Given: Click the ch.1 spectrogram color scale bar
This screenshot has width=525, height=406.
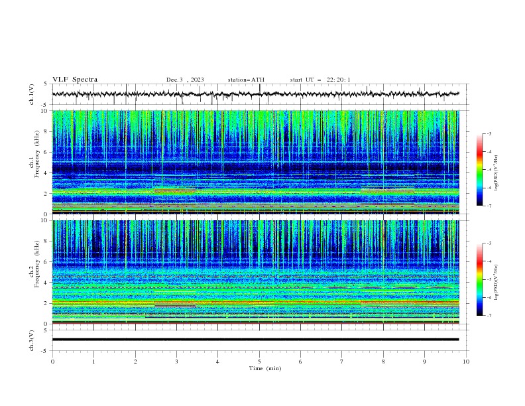Looking at the screenshot, I should [480, 170].
